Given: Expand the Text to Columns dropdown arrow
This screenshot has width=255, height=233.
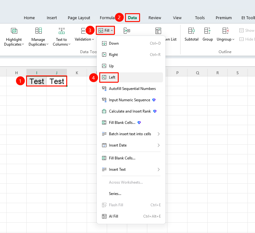Looking at the screenshot, I should (x=69, y=44).
